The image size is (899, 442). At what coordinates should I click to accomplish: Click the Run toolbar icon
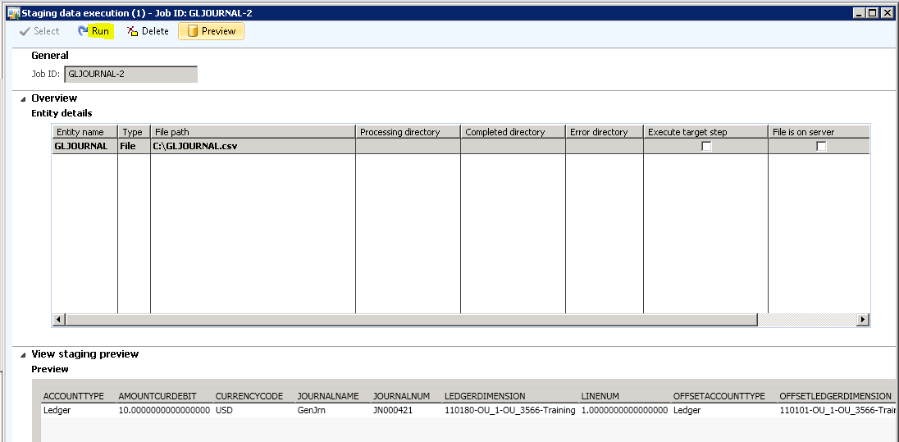tap(83, 31)
